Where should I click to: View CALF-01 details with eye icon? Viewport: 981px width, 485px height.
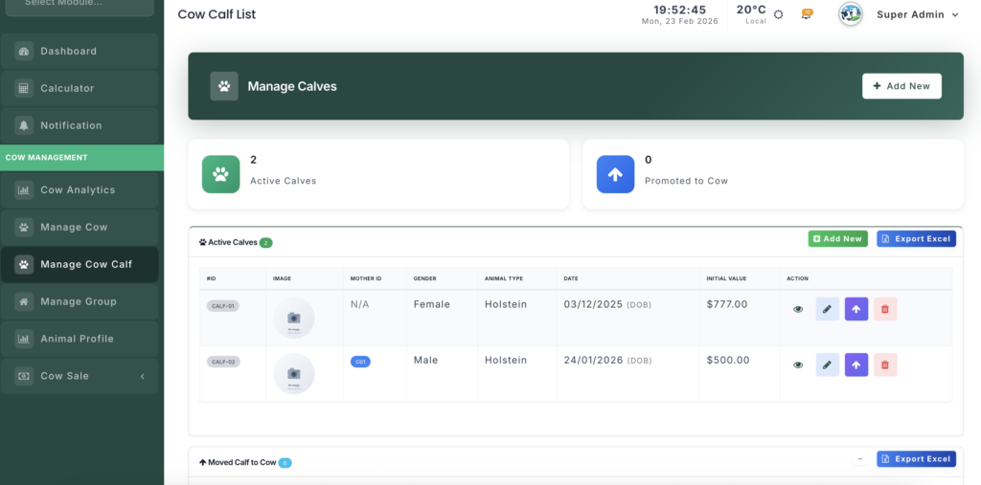click(x=798, y=309)
